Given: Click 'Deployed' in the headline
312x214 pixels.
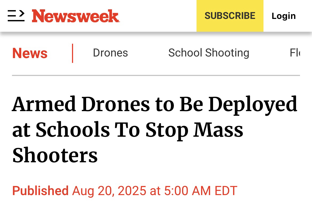Looking at the screenshot, I should coord(253,104).
